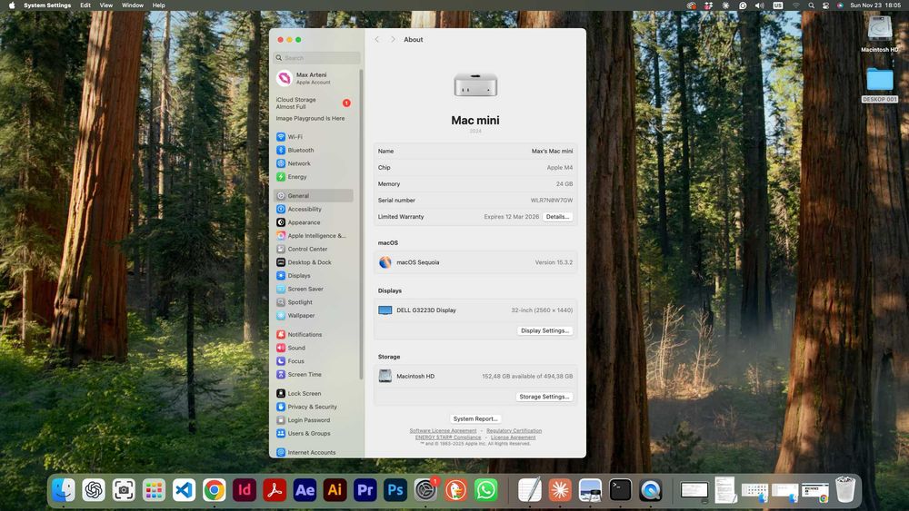Go back with the left chevron
The image size is (909, 511).
pyautogui.click(x=377, y=39)
